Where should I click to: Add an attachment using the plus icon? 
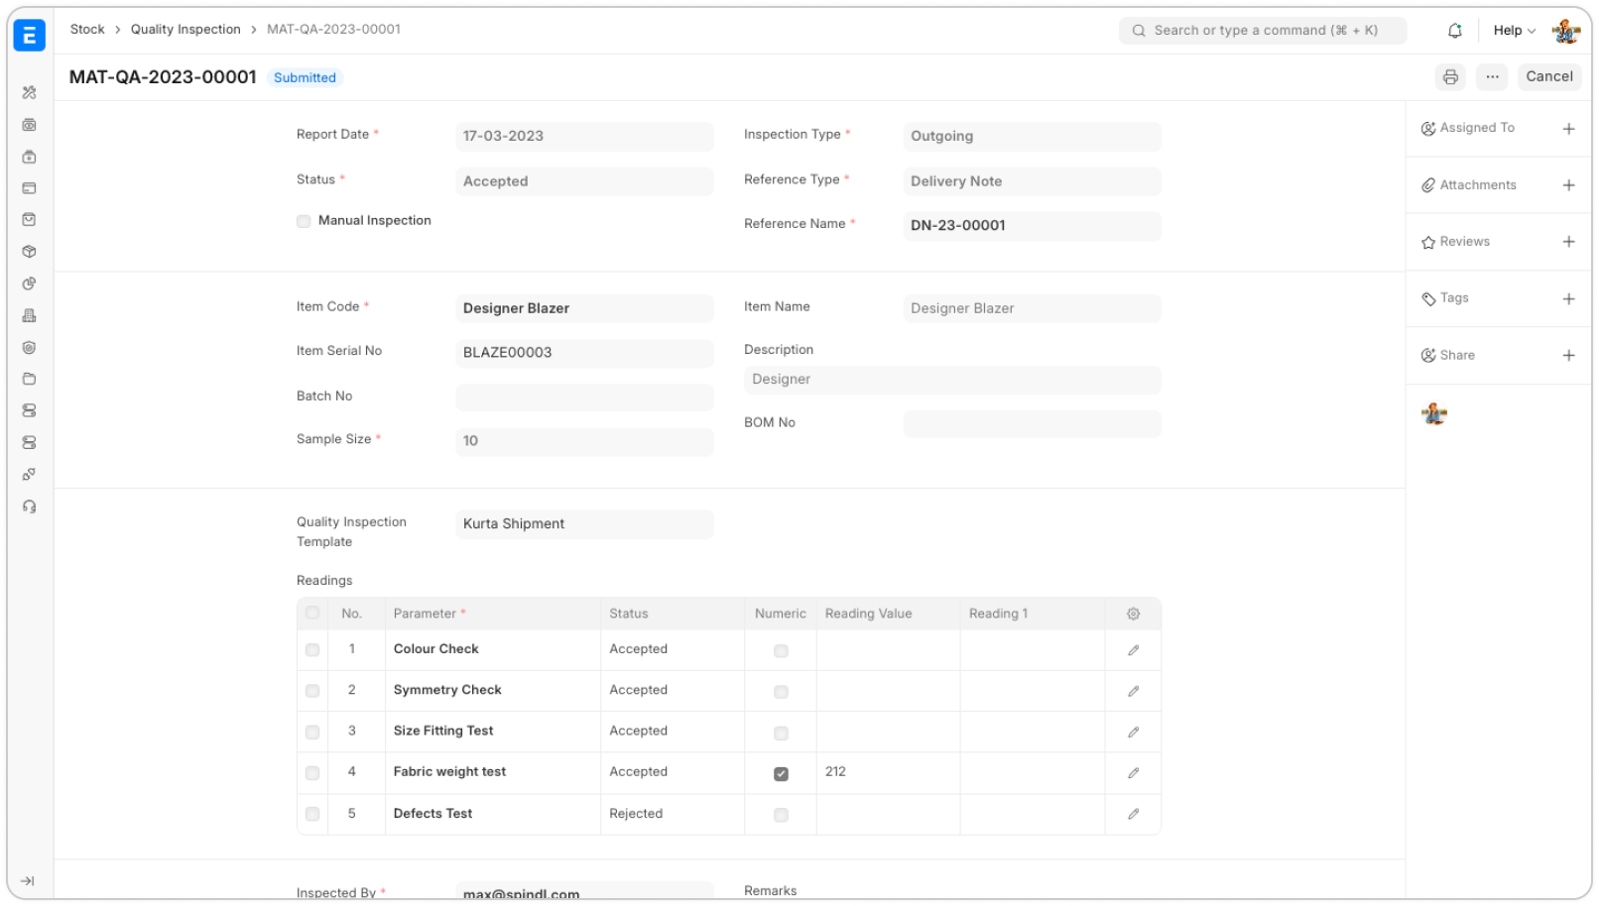tap(1568, 185)
